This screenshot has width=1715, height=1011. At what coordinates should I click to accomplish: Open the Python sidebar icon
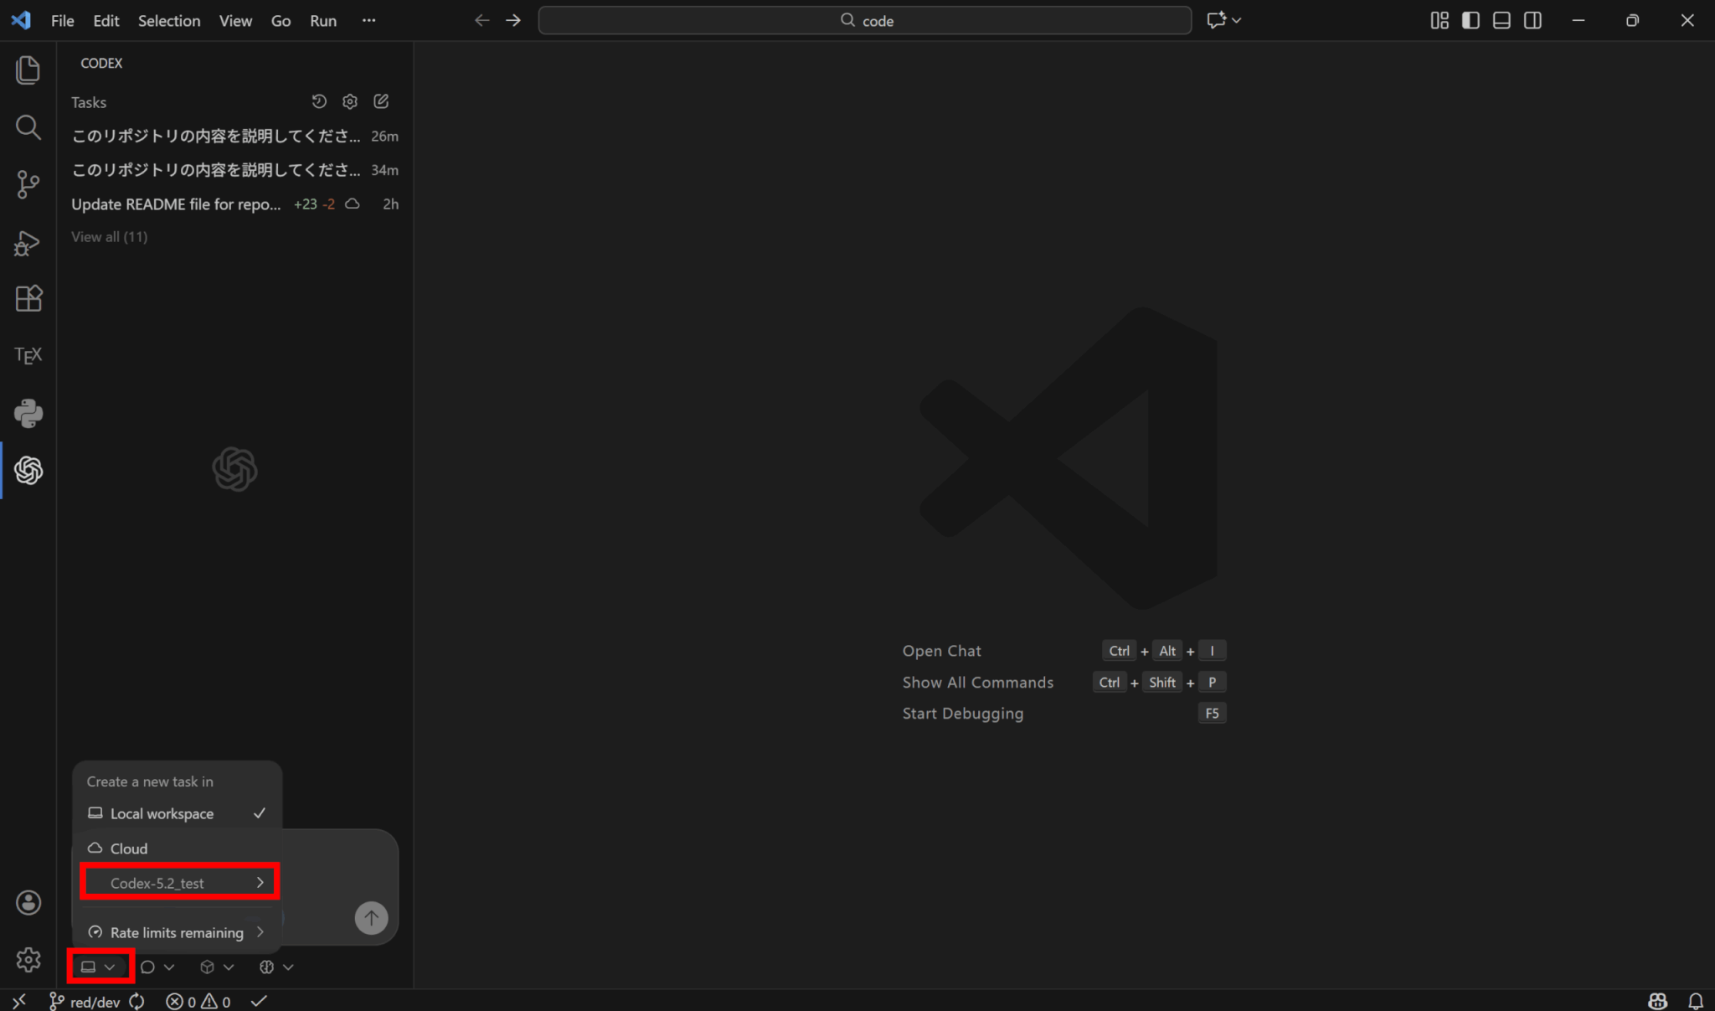[28, 413]
